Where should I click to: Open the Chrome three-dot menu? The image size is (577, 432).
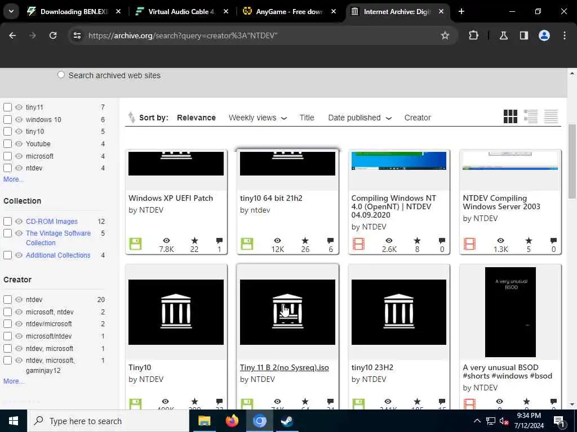(x=565, y=35)
